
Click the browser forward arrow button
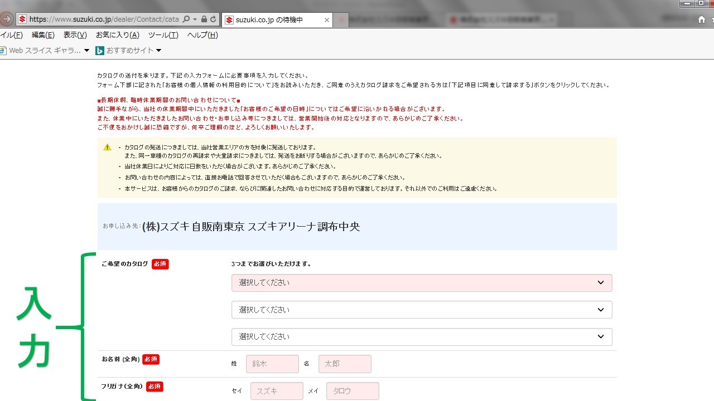6,19
